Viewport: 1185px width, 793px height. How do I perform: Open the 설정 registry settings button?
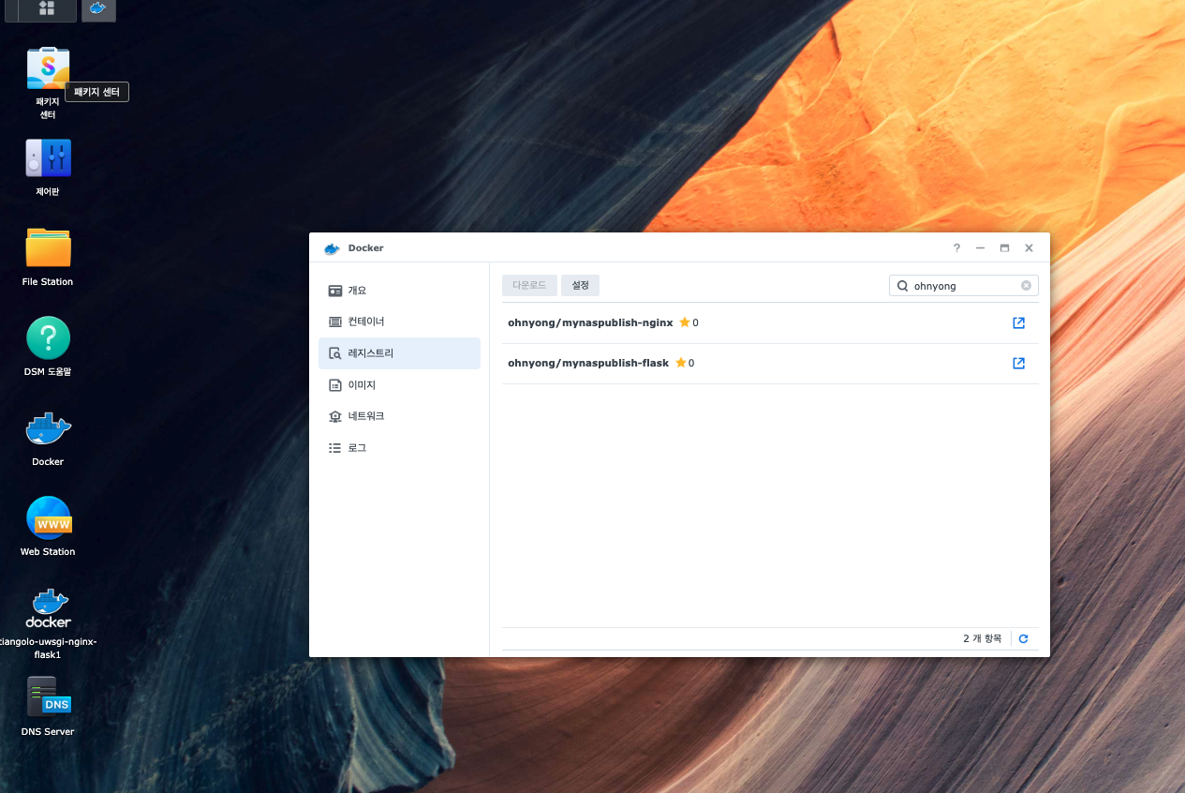tap(581, 285)
